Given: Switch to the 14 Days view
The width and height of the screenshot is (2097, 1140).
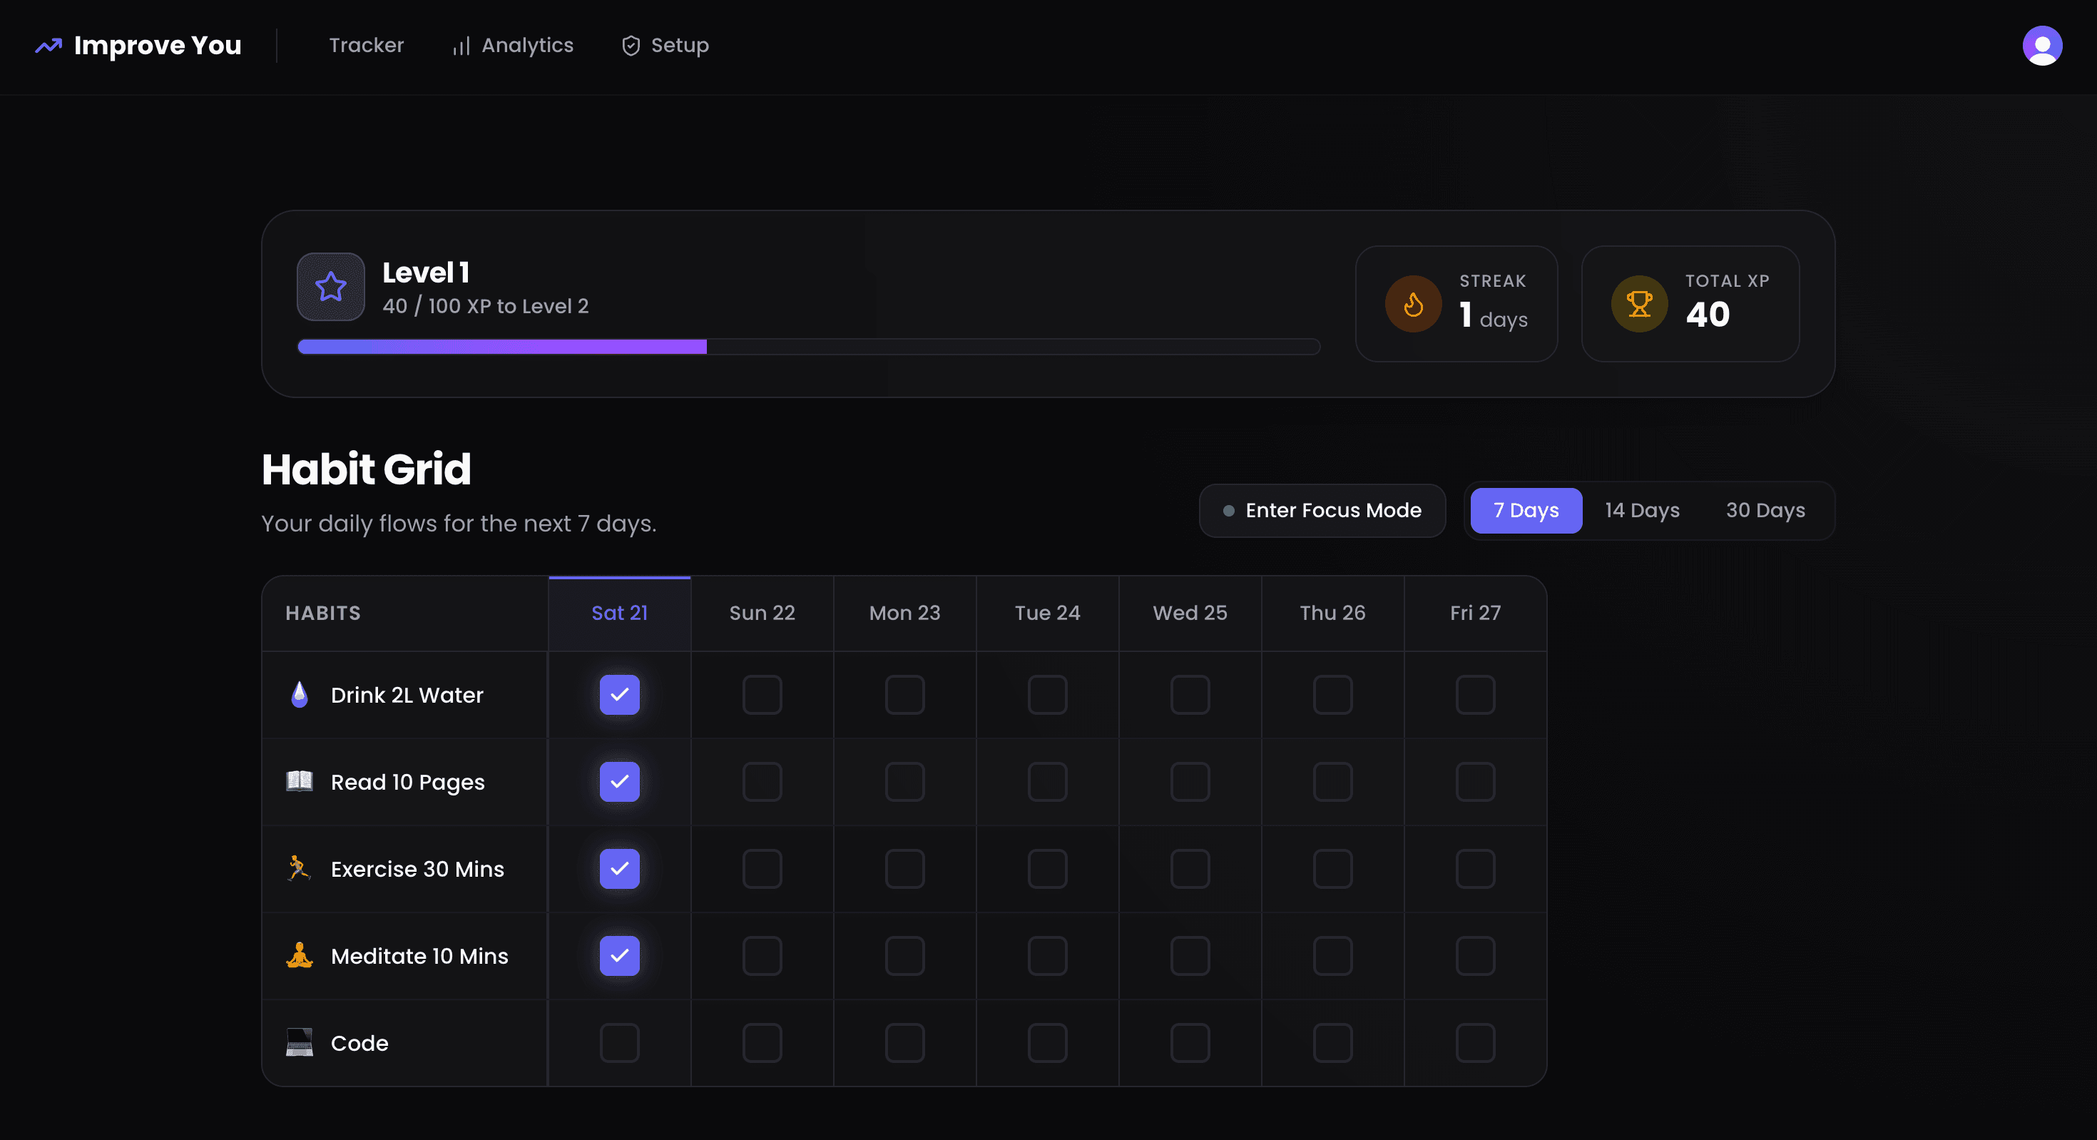Looking at the screenshot, I should pyautogui.click(x=1642, y=511).
